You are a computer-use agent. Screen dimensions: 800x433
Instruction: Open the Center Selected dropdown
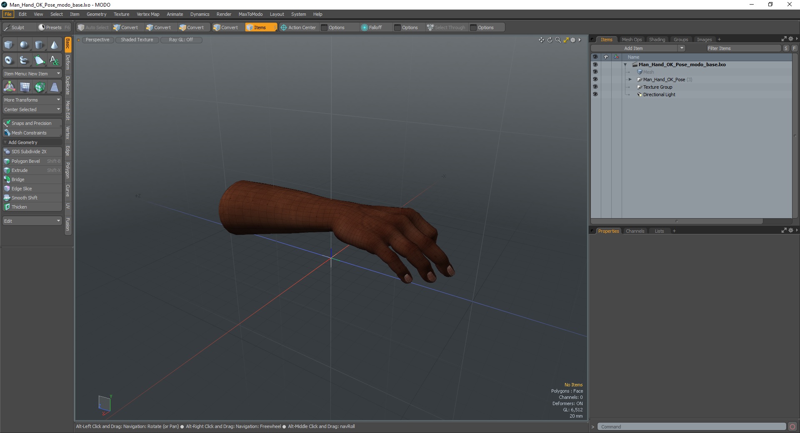click(x=32, y=109)
